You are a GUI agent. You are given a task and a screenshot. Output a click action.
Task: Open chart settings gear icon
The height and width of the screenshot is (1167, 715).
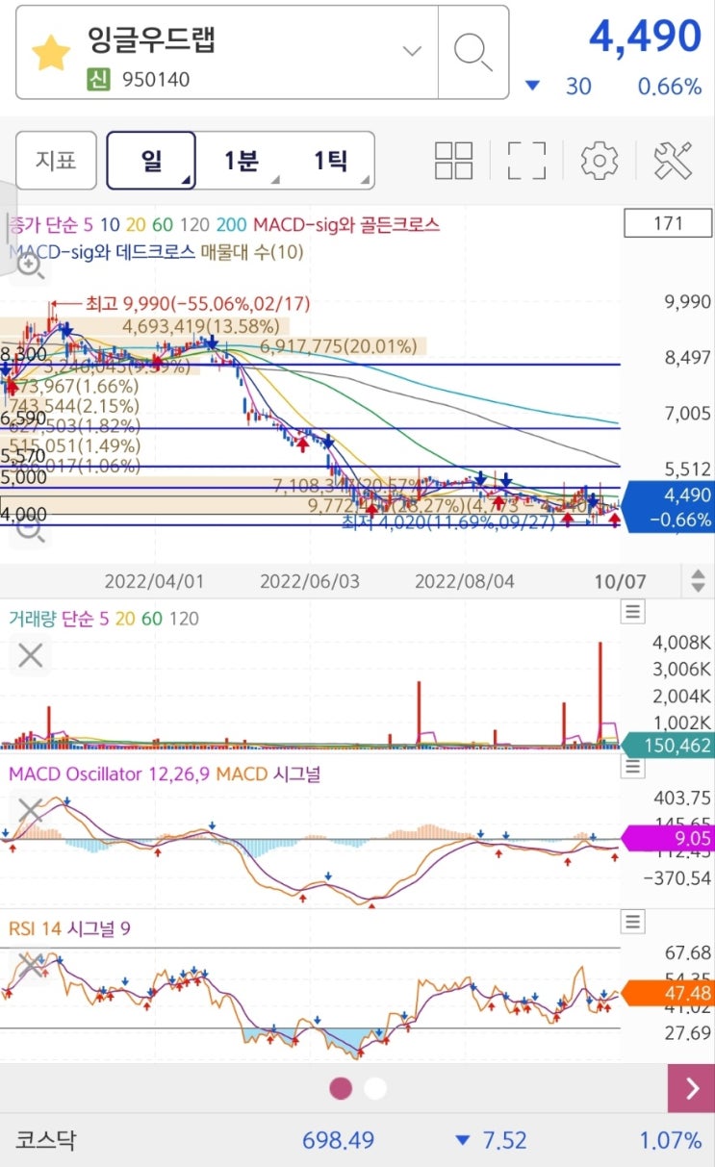point(600,161)
